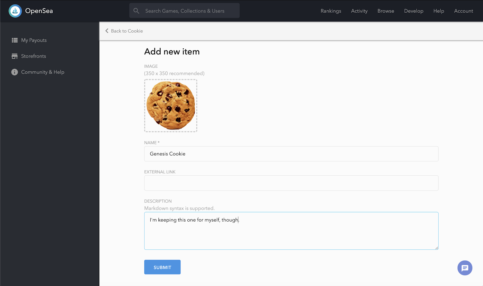Click the empty External Link field

291,183
